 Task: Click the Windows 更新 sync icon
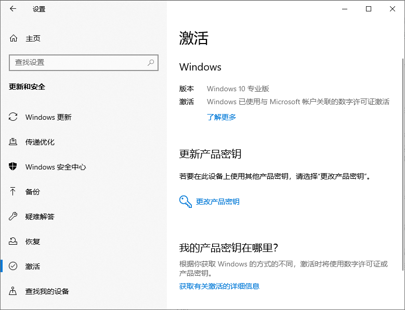click(x=14, y=117)
